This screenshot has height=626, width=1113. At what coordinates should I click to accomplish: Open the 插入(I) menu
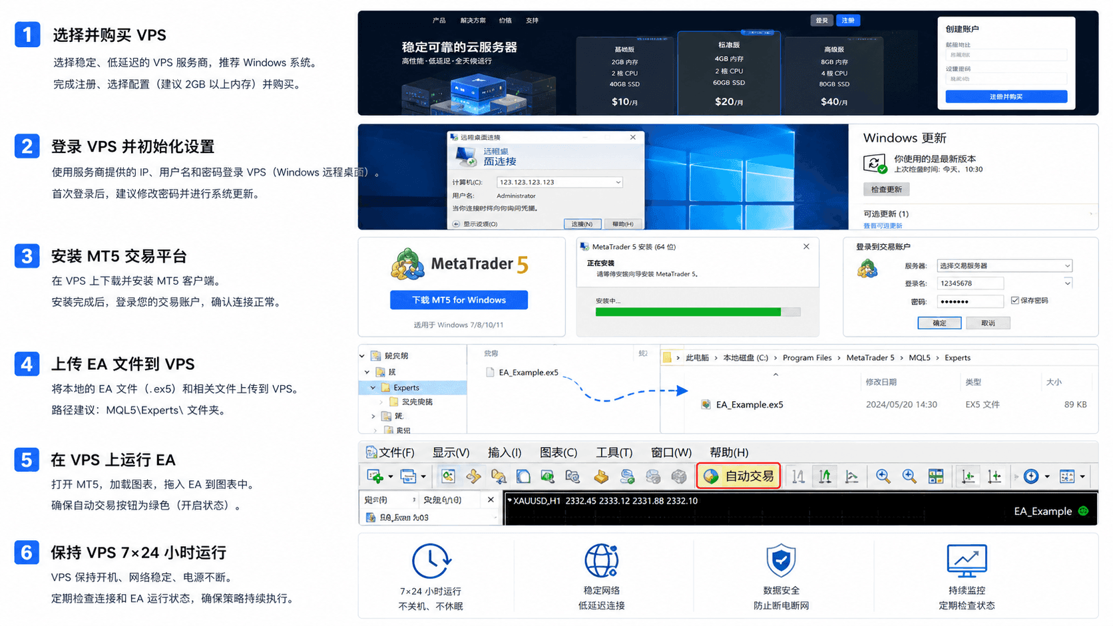pos(505,452)
